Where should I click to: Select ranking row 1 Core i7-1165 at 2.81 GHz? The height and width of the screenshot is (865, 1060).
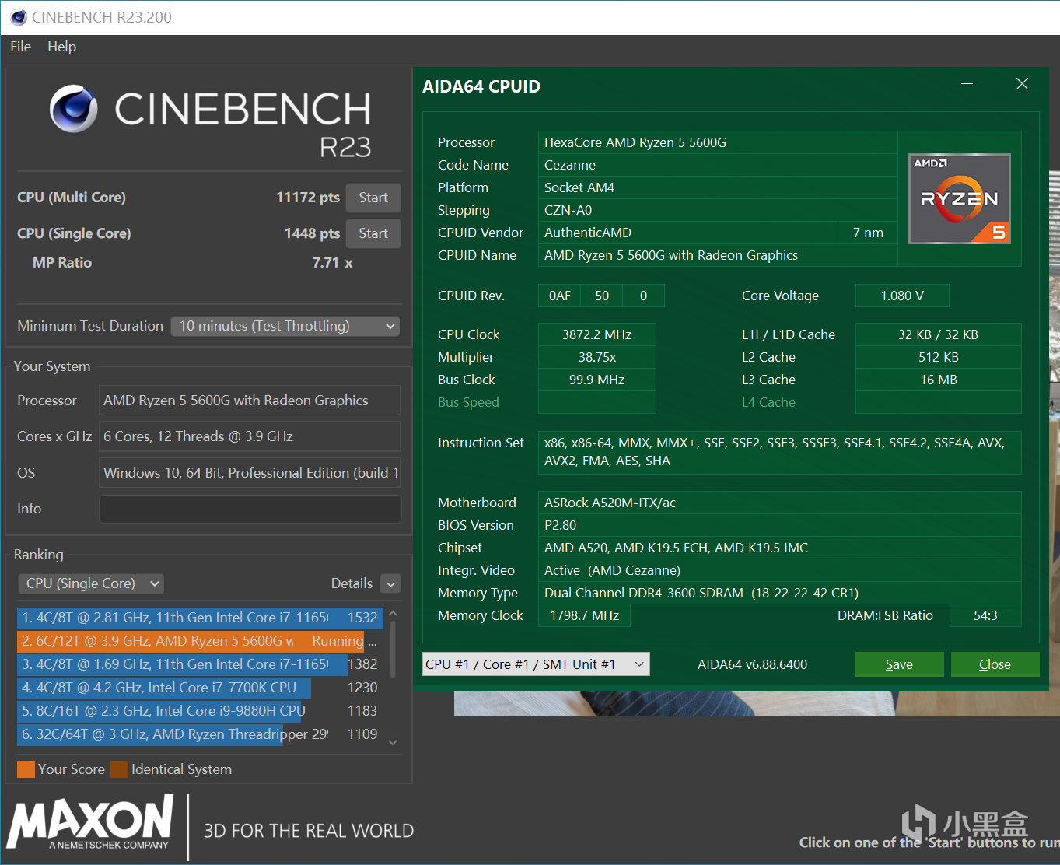[x=200, y=618]
